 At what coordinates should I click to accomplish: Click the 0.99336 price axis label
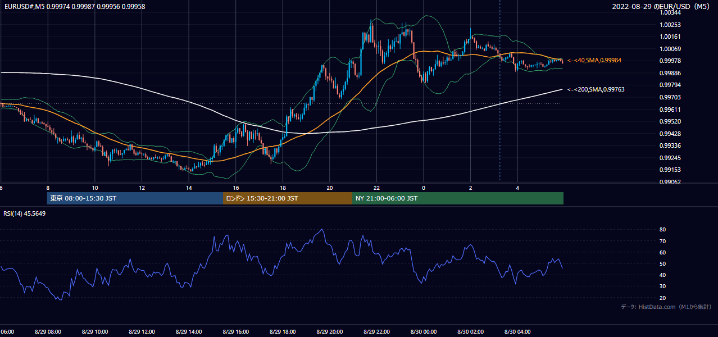(x=671, y=145)
